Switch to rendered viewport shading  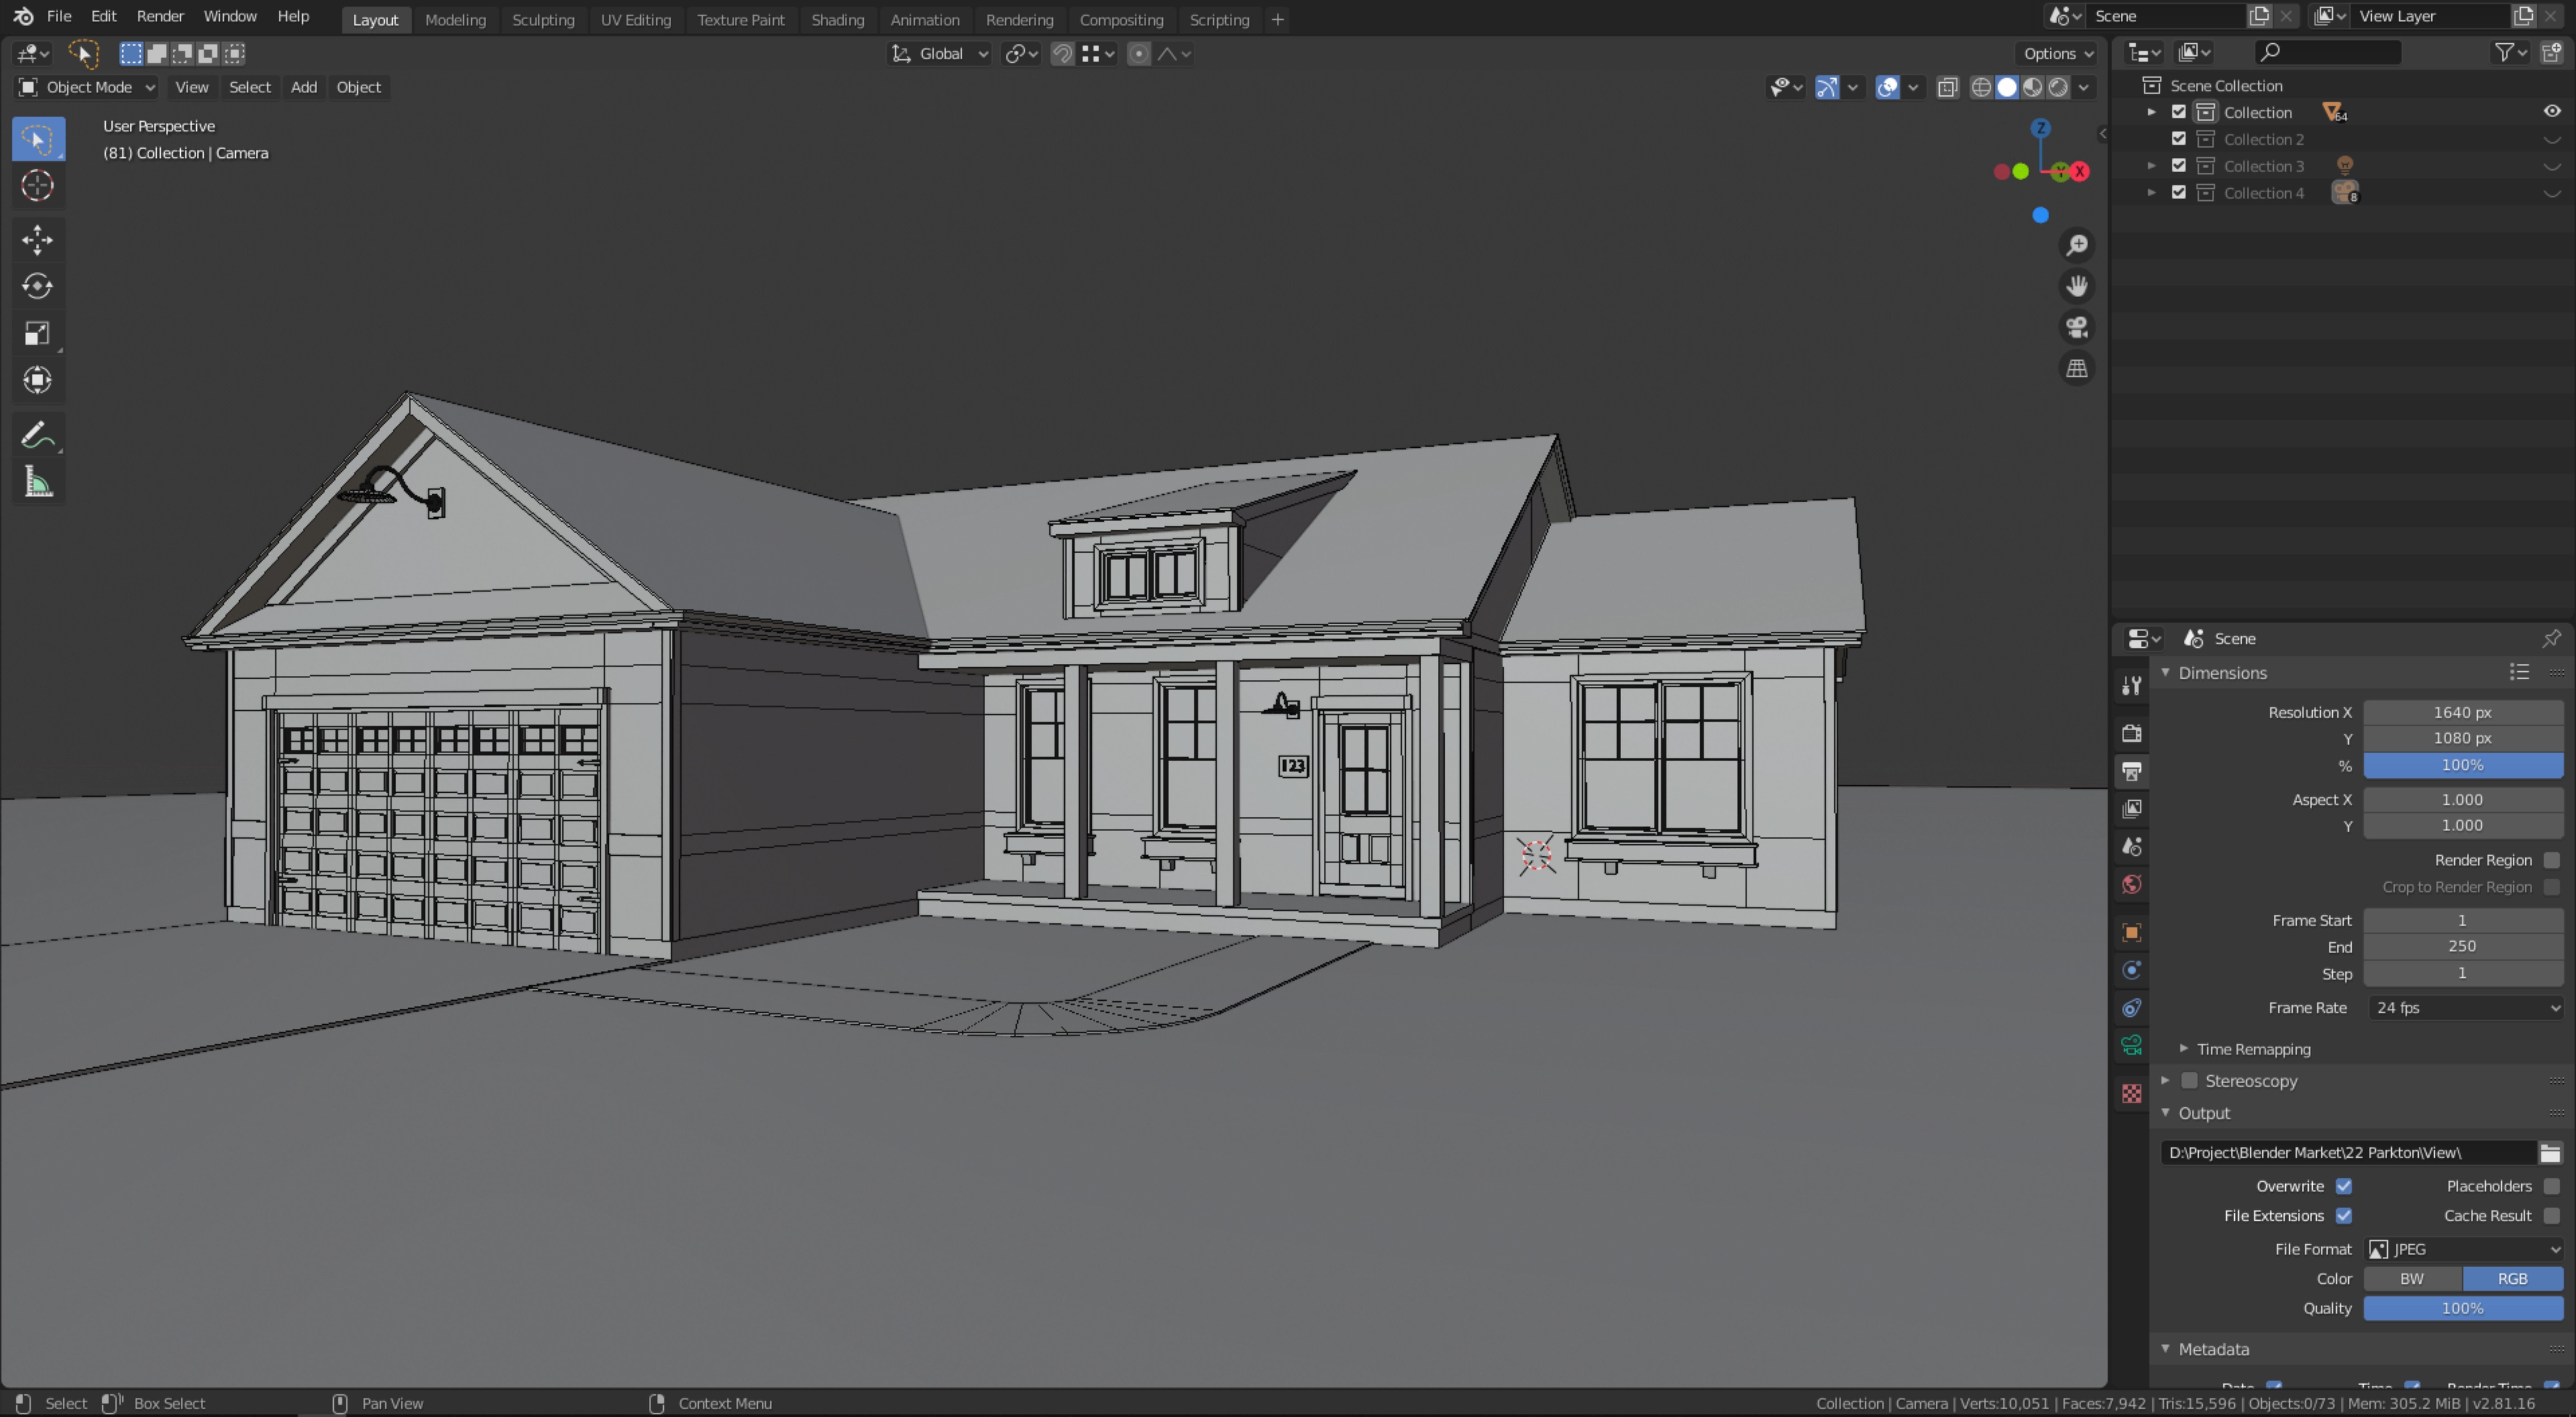[2058, 88]
